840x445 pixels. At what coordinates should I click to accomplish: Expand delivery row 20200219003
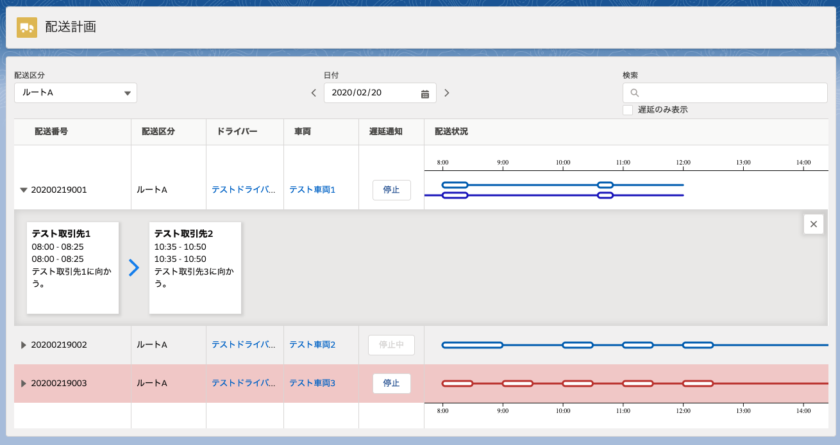(x=24, y=384)
